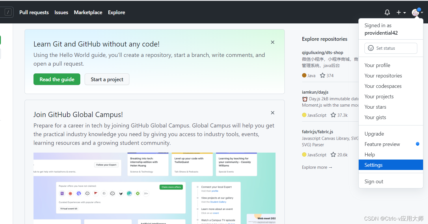The image size is (428, 224).
Task: Select Help in the user menu
Action: pos(391,155)
